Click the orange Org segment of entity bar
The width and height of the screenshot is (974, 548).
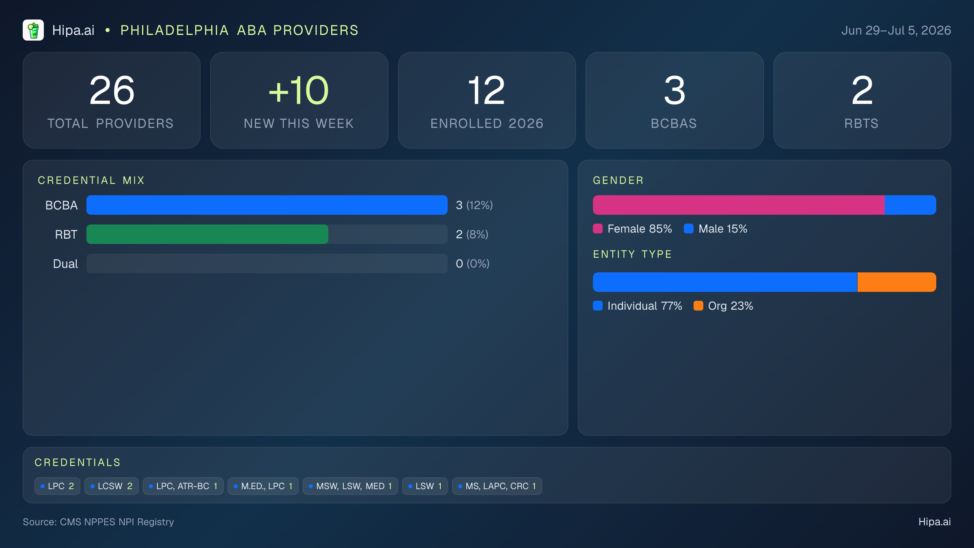tap(897, 282)
